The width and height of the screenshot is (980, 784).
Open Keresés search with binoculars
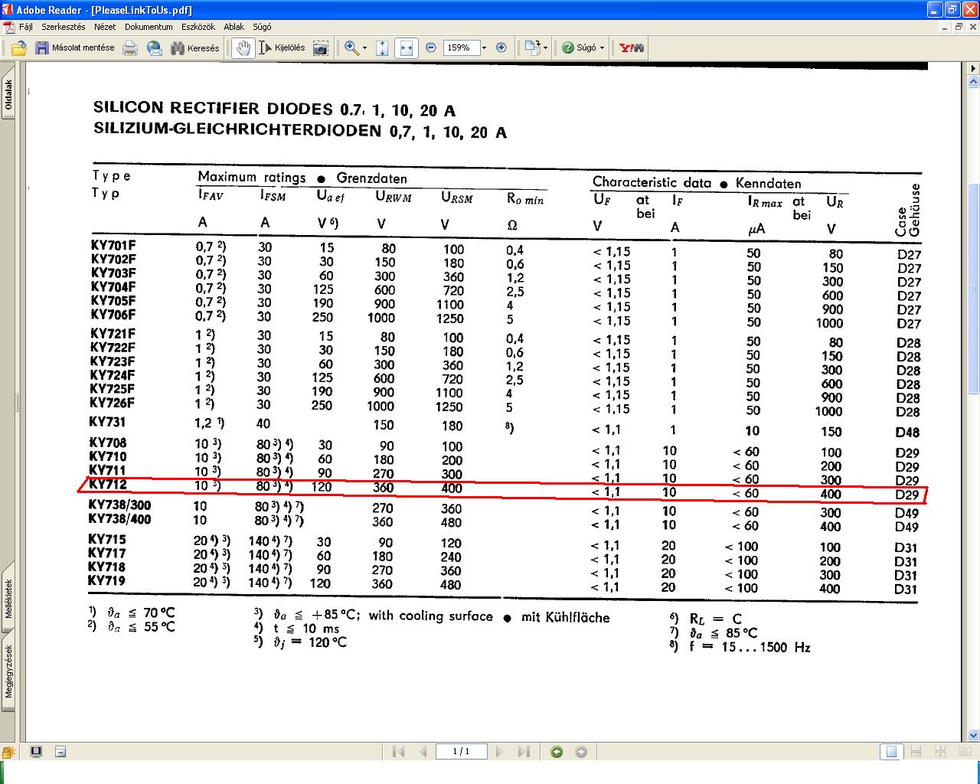(x=195, y=48)
